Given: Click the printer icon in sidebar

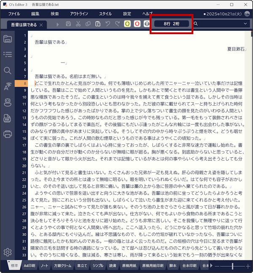Looking at the screenshot, I should click(x=7, y=134).
